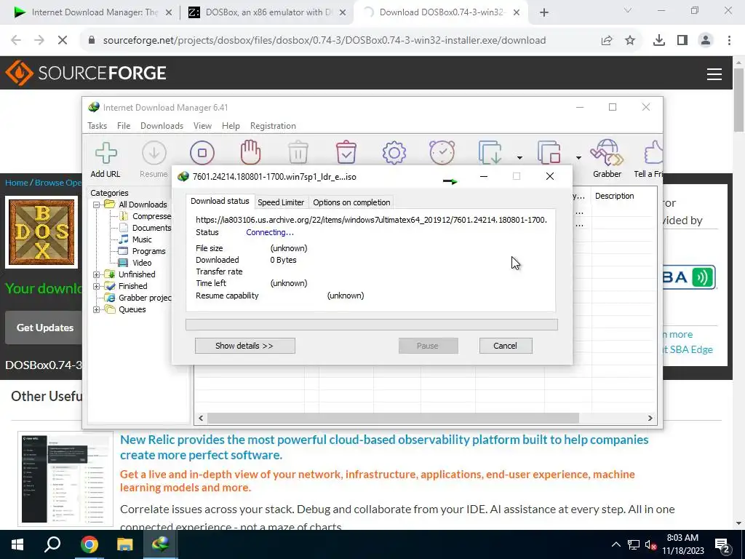The height and width of the screenshot is (559, 745).
Task: Click the Home breadcrumb link
Action: [x=17, y=183]
